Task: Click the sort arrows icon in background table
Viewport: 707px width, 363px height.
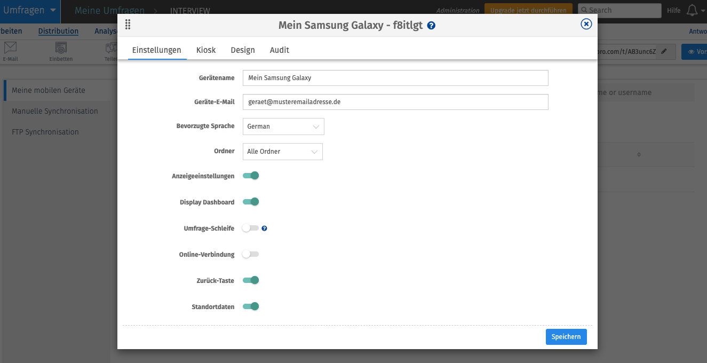Action: [639, 155]
